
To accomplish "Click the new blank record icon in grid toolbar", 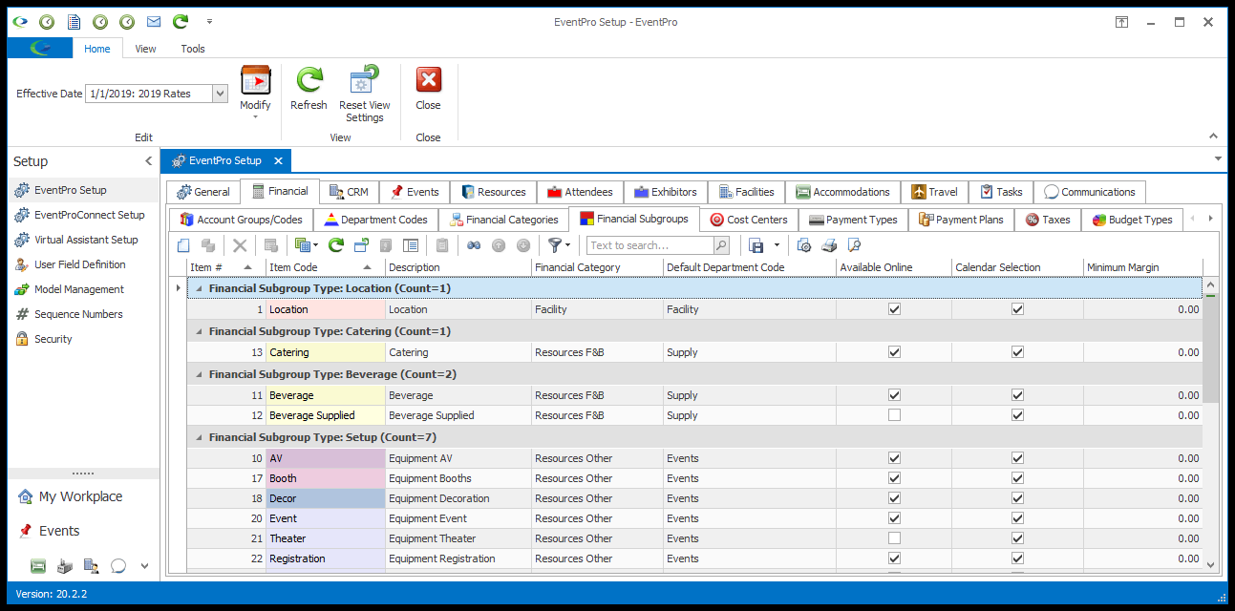I will tap(184, 245).
